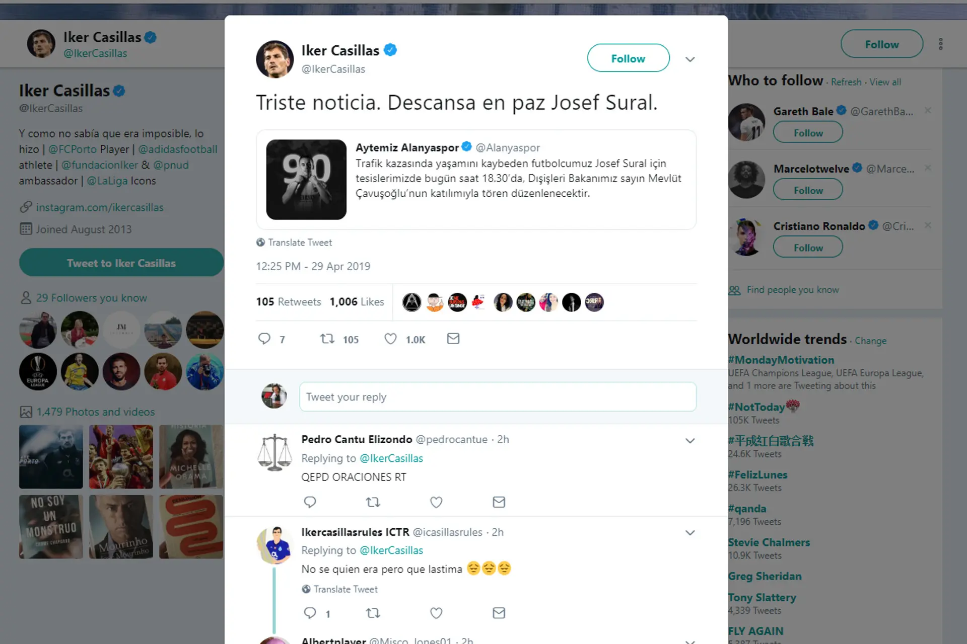Image resolution: width=967 pixels, height=644 pixels.
Task: Dismiss Cristiano Ronaldo follow suggestion
Action: click(928, 225)
